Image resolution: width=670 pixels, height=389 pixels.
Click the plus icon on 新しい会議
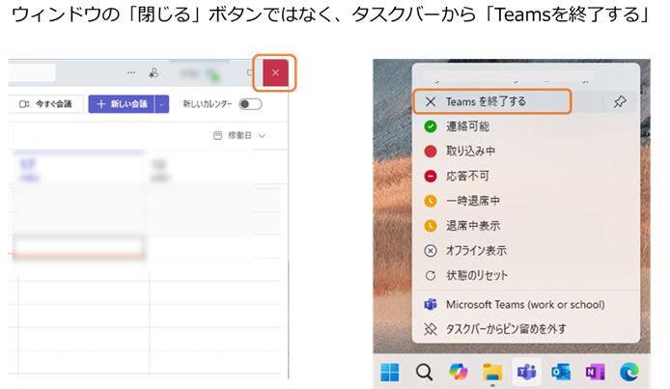click(x=100, y=103)
